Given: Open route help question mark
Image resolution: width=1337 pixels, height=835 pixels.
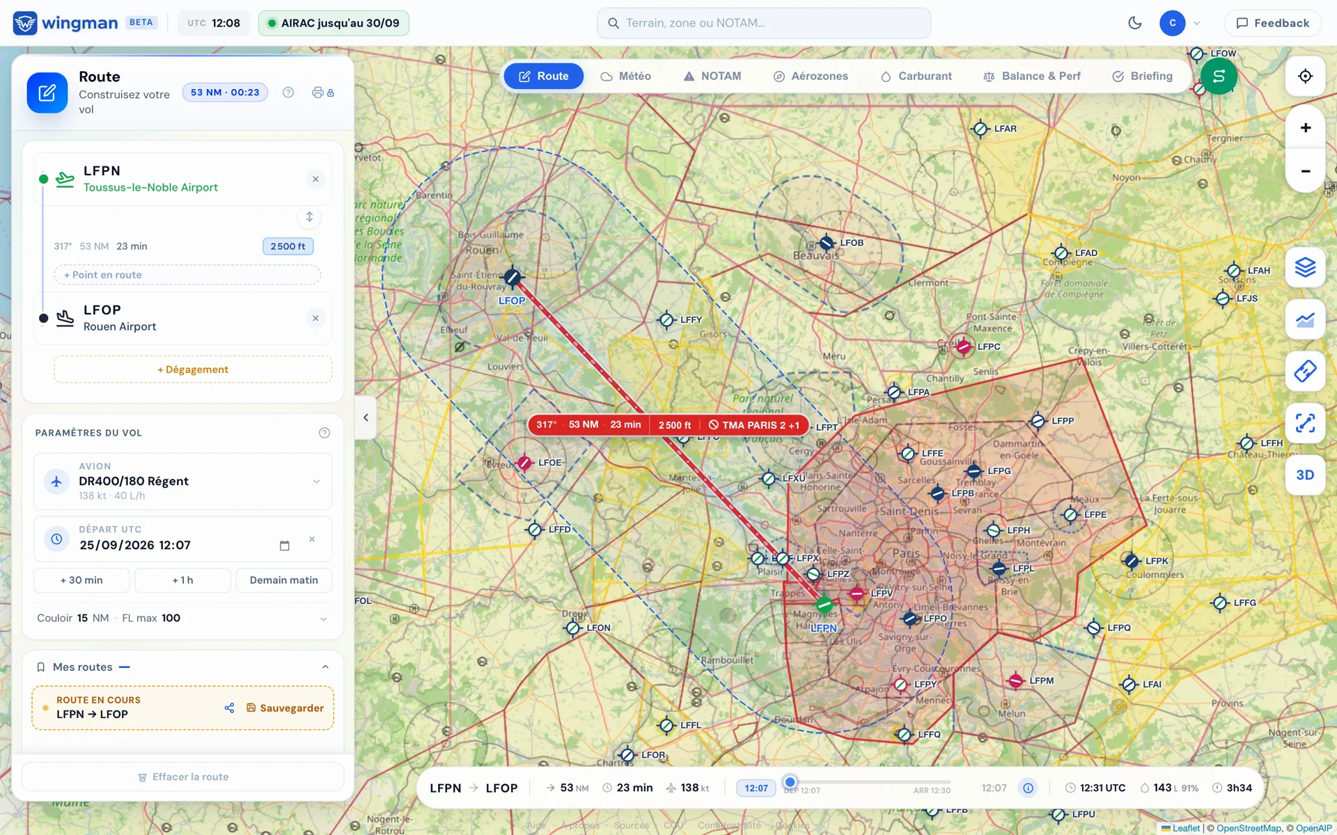Looking at the screenshot, I should point(288,93).
